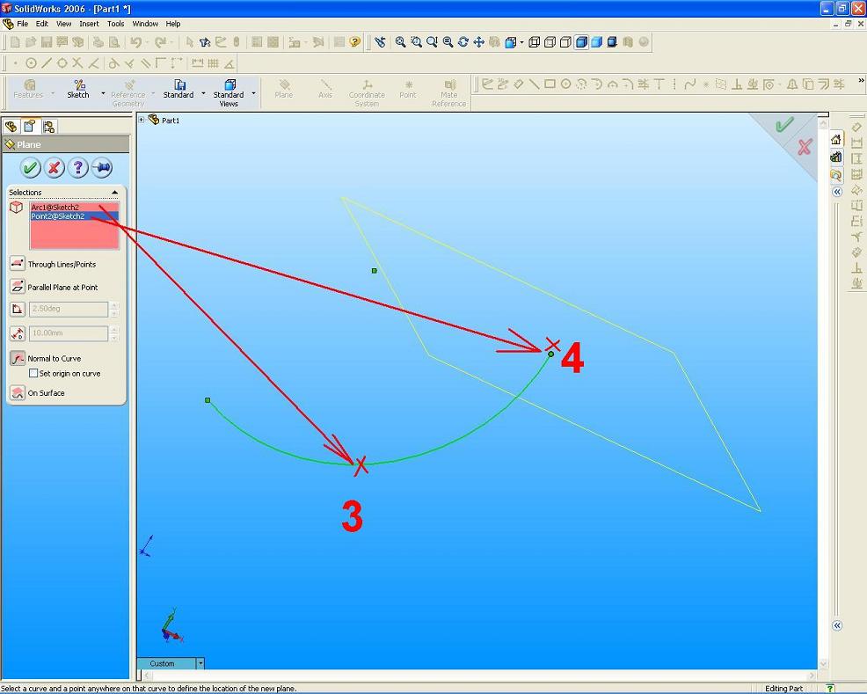
Task: Open the Insert menu
Action: pyautogui.click(x=89, y=24)
